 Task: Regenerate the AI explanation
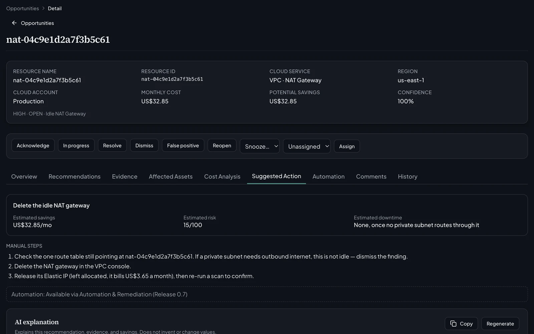tap(500, 324)
